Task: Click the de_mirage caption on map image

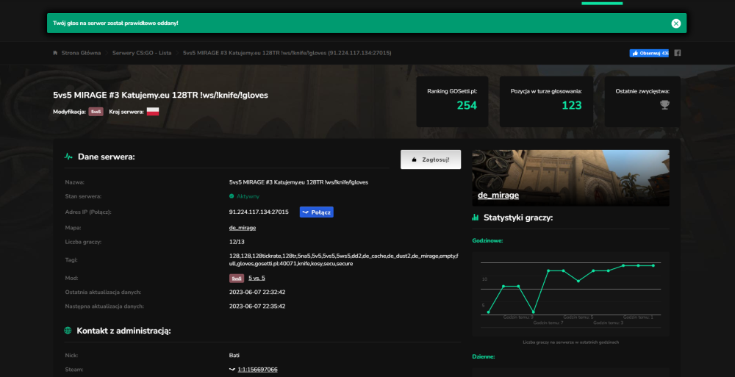Action: [x=498, y=195]
